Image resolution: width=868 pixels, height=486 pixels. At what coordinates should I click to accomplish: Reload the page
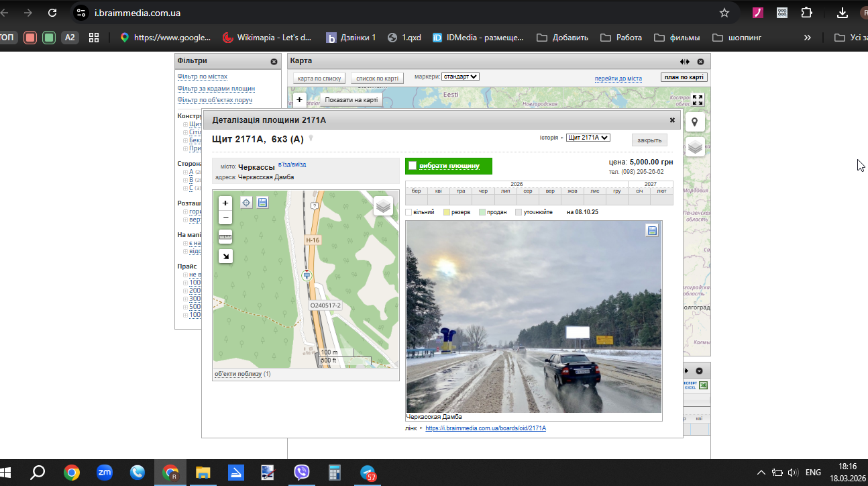pyautogui.click(x=53, y=13)
